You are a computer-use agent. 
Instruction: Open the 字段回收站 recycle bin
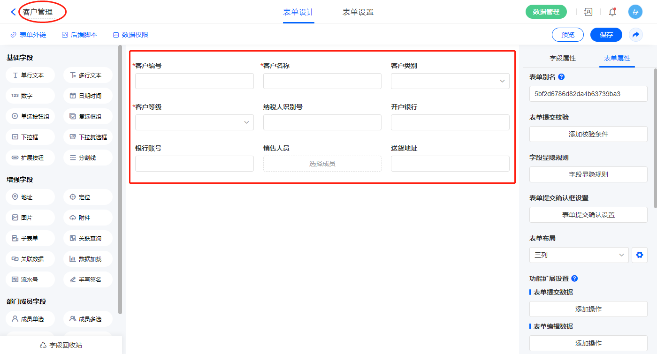pyautogui.click(x=61, y=345)
